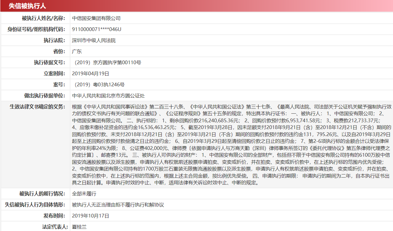Select the 执行依据文号 label
This screenshot has width=393, height=231.
pos(49,63)
